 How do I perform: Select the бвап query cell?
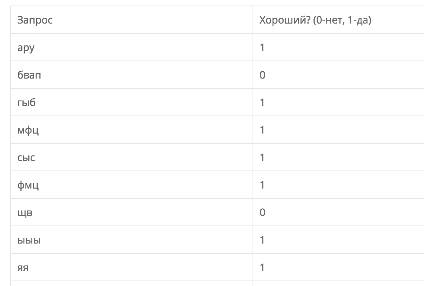(x=29, y=75)
